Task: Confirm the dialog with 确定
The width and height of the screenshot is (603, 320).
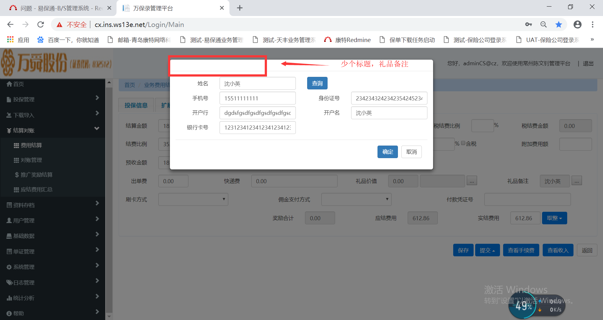Action: [388, 152]
